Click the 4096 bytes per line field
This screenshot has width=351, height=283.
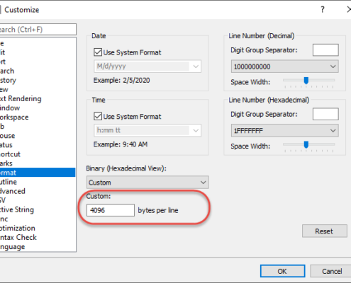coord(111,210)
